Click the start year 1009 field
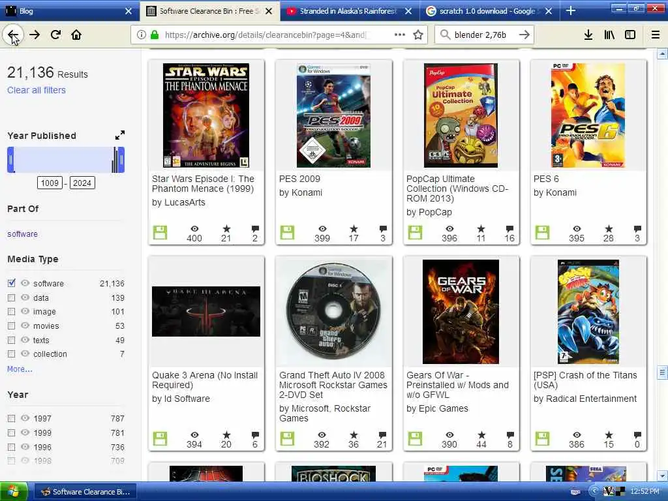The width and height of the screenshot is (668, 501). point(50,183)
